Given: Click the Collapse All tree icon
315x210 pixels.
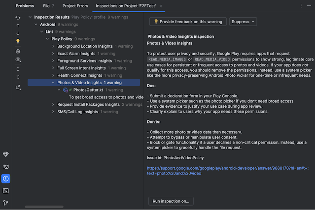Looking at the screenshot, I should (18, 77).
